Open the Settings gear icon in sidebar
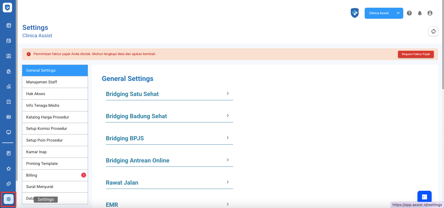 pos(9,199)
